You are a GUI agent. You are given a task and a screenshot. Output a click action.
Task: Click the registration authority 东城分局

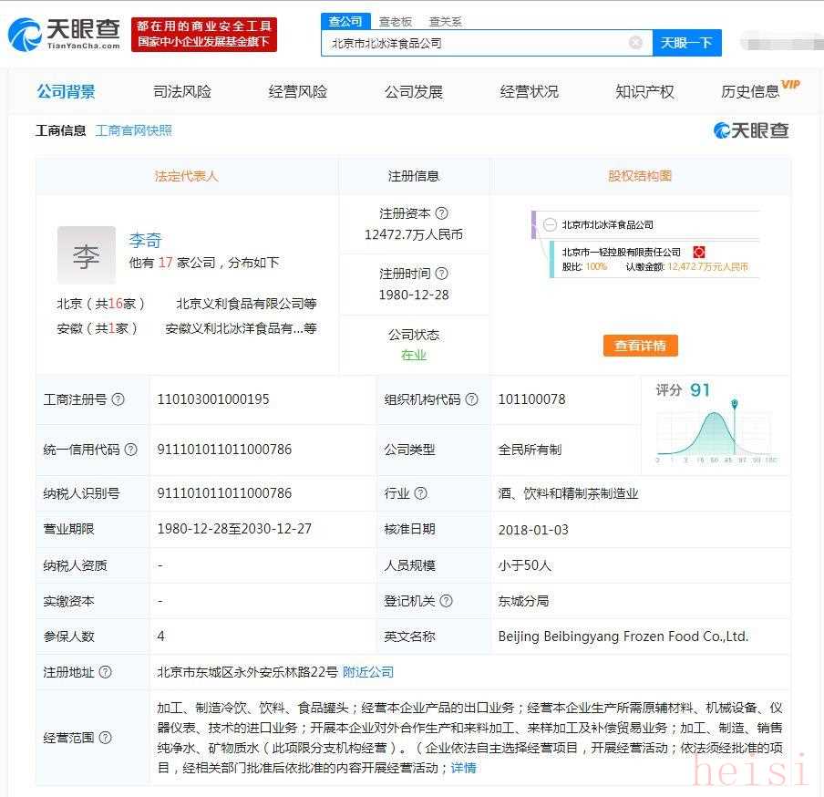[523, 601]
